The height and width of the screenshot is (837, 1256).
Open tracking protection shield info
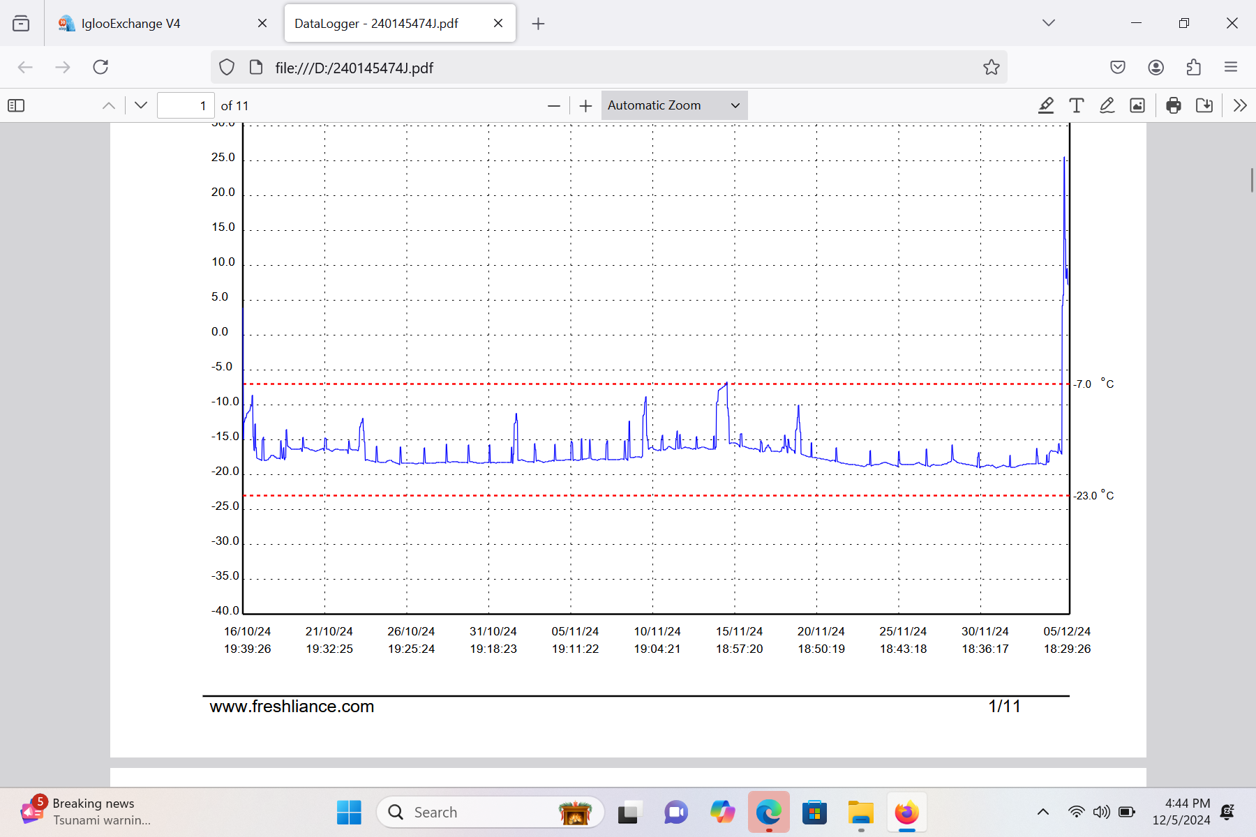[x=227, y=67]
